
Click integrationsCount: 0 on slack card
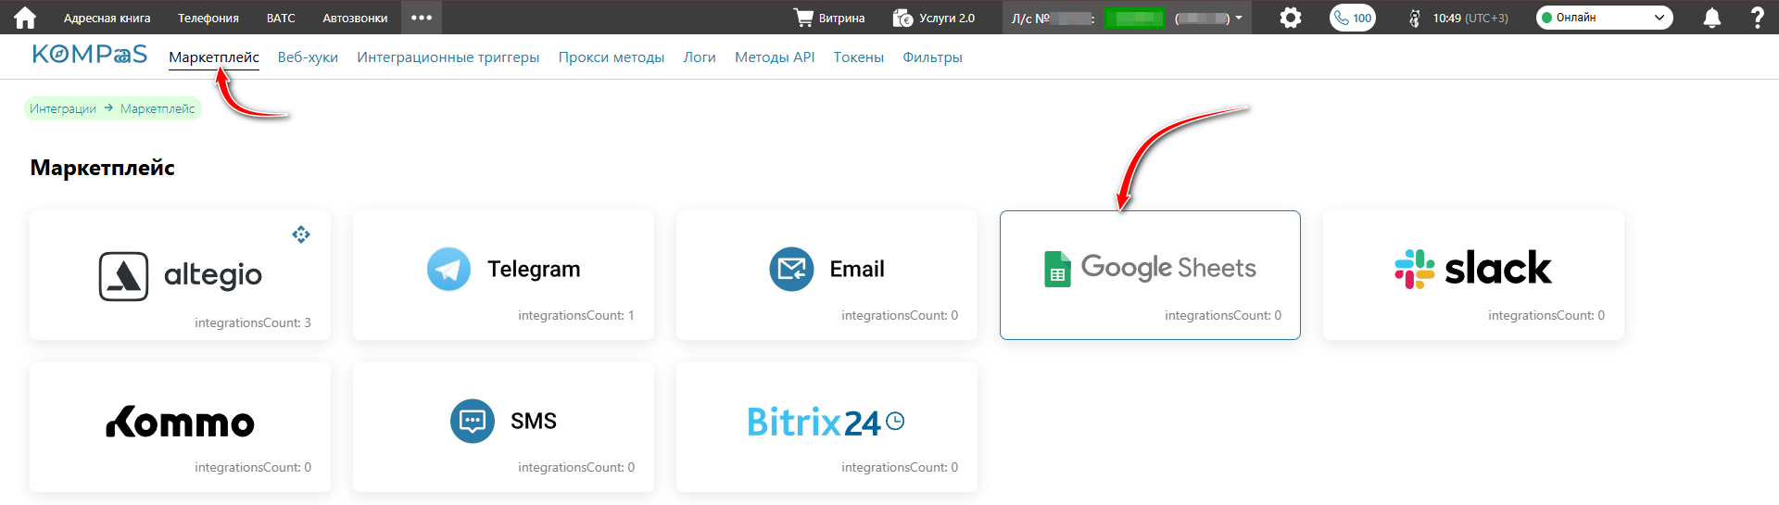pyautogui.click(x=1546, y=315)
